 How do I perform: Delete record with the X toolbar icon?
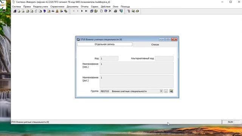coord(110,11)
